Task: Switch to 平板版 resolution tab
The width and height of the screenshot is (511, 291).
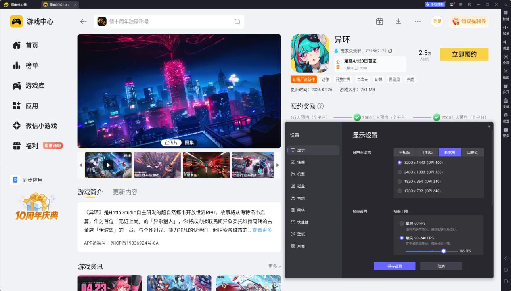Action: tap(405, 152)
